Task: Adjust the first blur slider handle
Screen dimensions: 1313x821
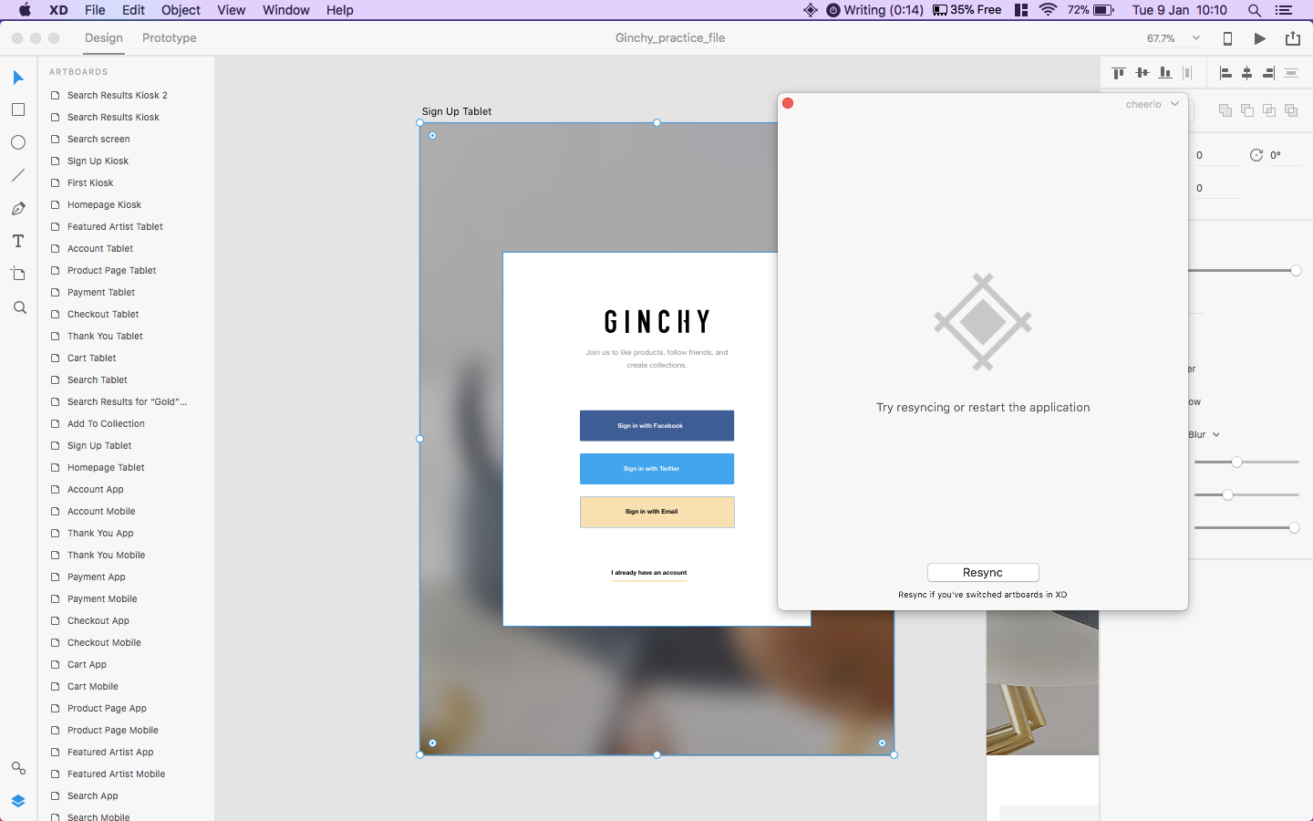Action: pyautogui.click(x=1236, y=462)
